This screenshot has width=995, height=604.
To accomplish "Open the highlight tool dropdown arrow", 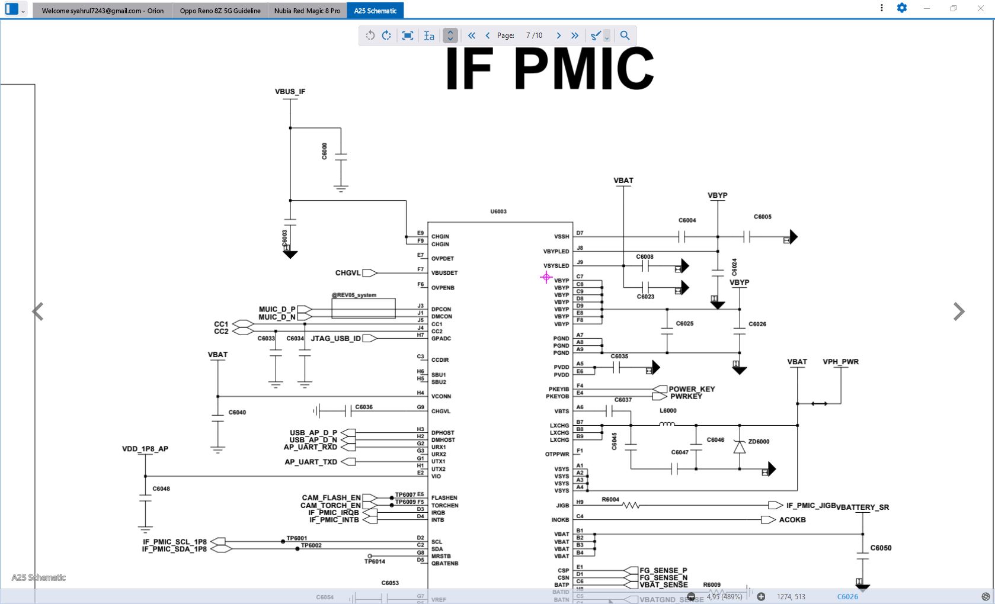I will tap(606, 37).
